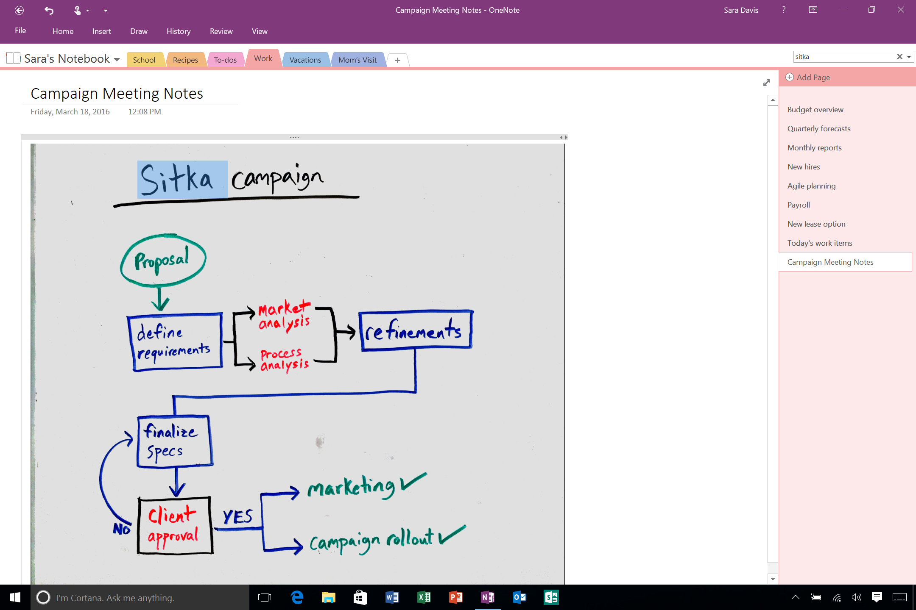The width and height of the screenshot is (916, 610).
Task: Click the highlighted Sitka word in image
Action: tap(182, 180)
